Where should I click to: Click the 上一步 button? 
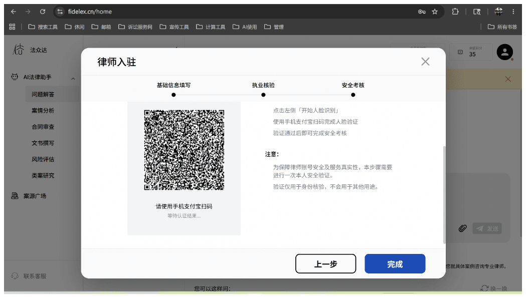click(x=326, y=264)
